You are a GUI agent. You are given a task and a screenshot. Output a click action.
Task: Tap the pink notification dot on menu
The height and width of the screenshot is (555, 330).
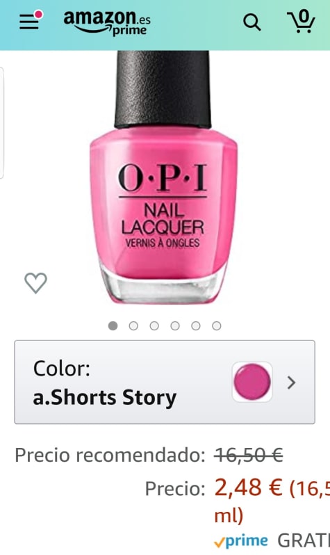(x=38, y=15)
